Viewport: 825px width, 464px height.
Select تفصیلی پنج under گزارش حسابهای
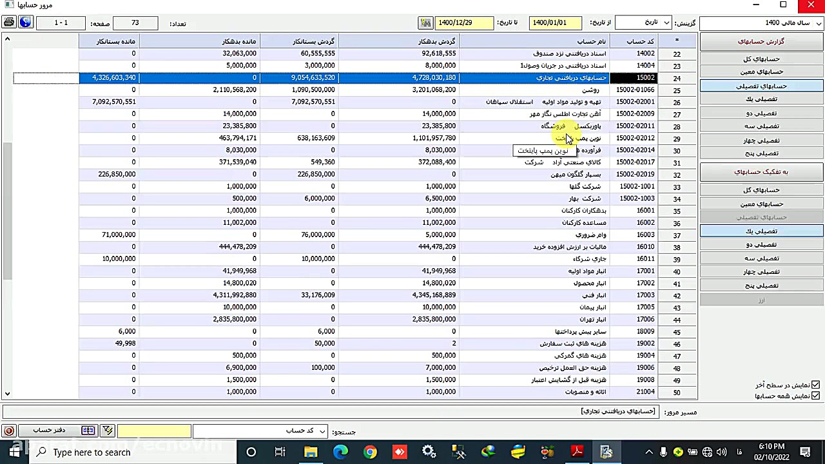tap(761, 153)
